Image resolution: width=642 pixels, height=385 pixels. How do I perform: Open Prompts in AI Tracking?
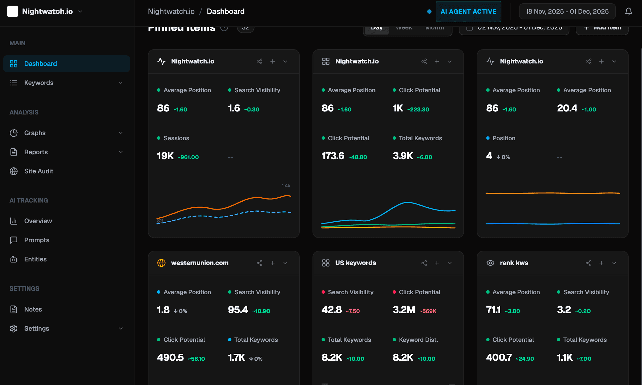[x=67, y=240]
